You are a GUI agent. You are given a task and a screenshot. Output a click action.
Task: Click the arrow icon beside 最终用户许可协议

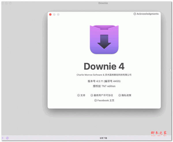pos(92,95)
